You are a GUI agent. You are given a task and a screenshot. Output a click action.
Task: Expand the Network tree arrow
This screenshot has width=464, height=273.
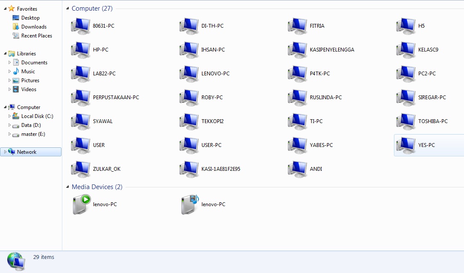(x=5, y=152)
